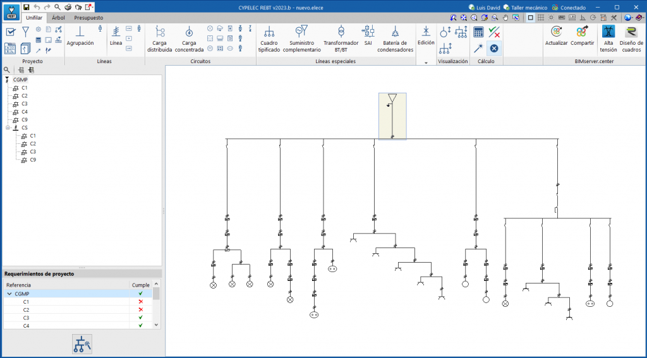Open the Presupuesto tab

(x=88, y=18)
